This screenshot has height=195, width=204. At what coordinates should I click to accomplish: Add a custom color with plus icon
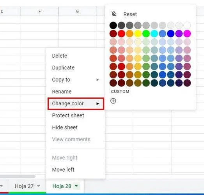point(113,101)
